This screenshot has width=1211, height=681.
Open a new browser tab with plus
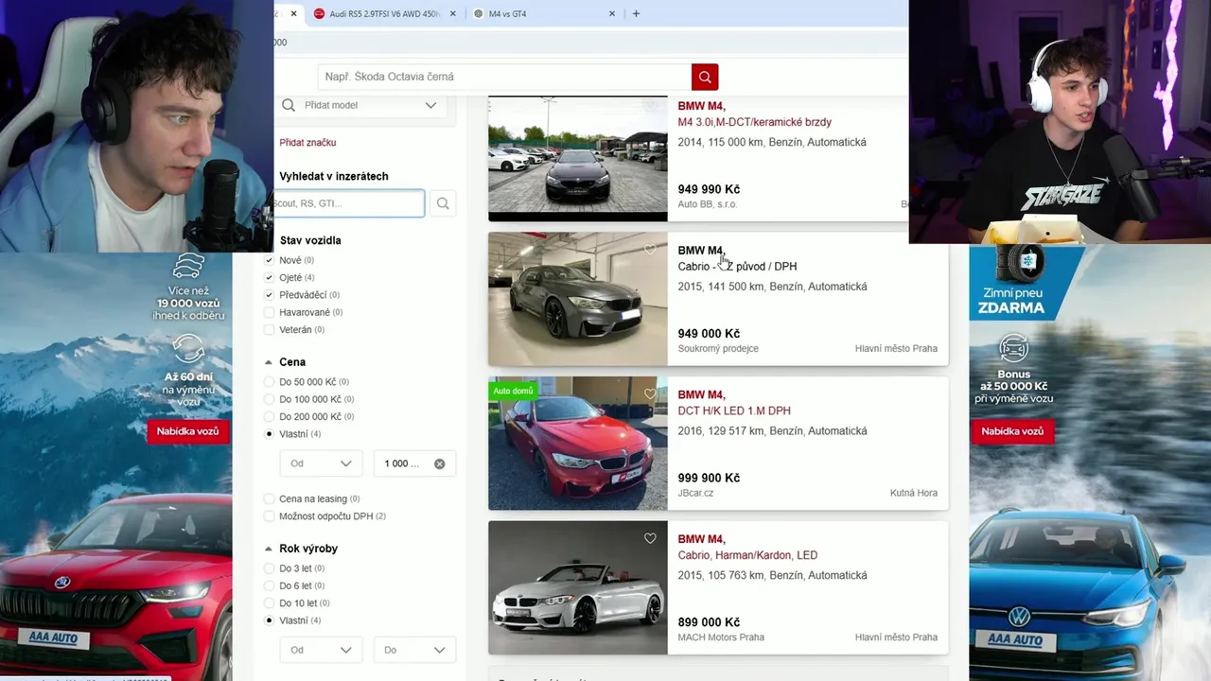(x=636, y=13)
